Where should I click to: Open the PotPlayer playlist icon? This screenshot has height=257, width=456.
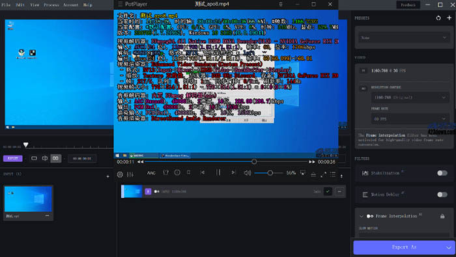pos(333,174)
